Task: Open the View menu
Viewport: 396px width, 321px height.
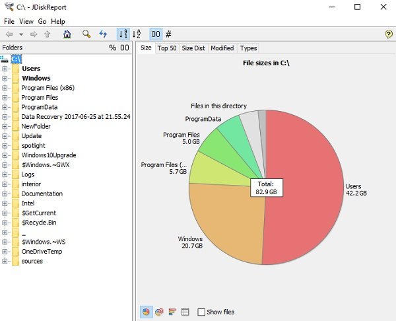Action: click(x=26, y=22)
